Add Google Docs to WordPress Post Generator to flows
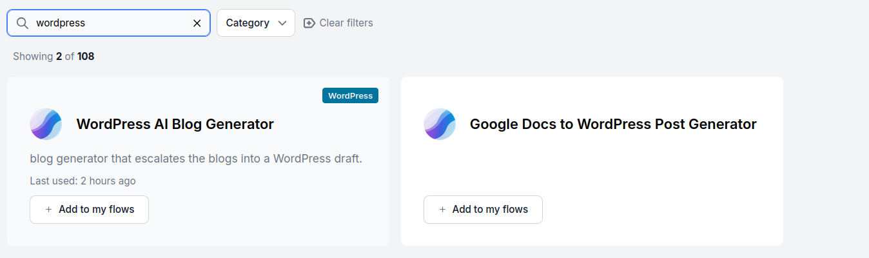 tap(483, 210)
